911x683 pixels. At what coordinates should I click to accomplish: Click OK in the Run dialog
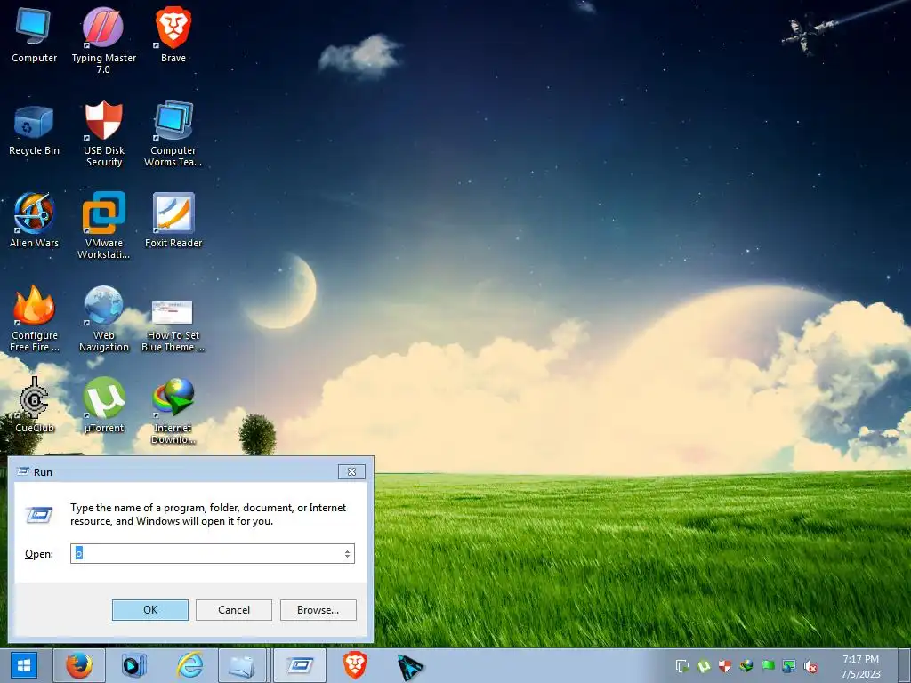tap(149, 610)
